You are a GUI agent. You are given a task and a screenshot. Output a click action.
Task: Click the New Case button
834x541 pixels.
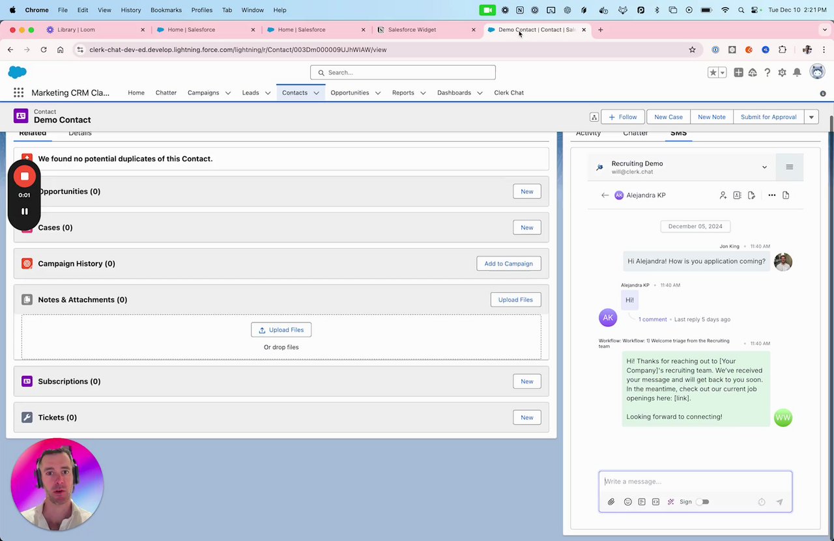click(x=669, y=117)
